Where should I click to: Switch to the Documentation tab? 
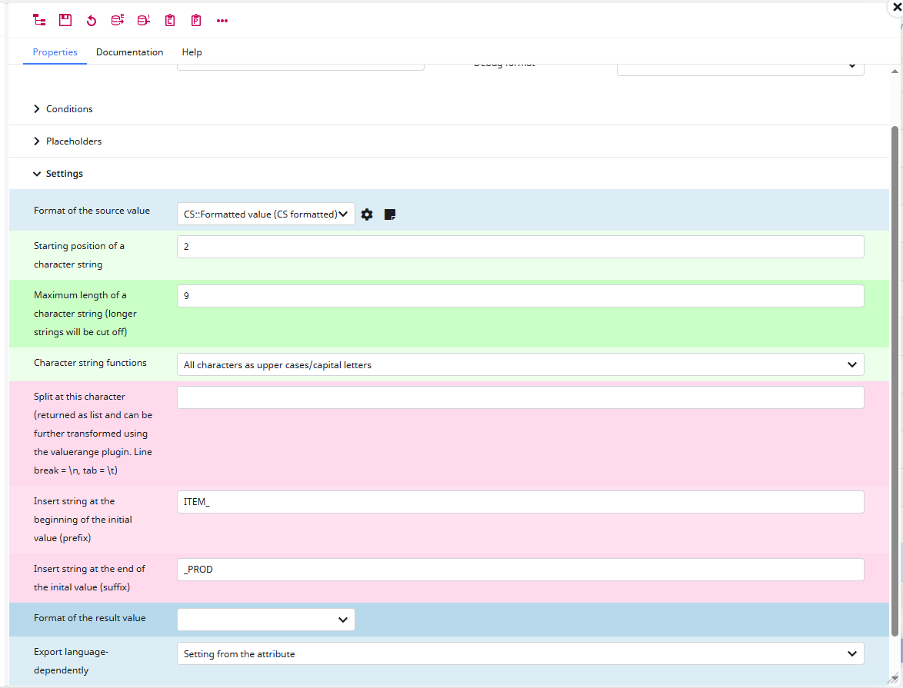(x=129, y=52)
